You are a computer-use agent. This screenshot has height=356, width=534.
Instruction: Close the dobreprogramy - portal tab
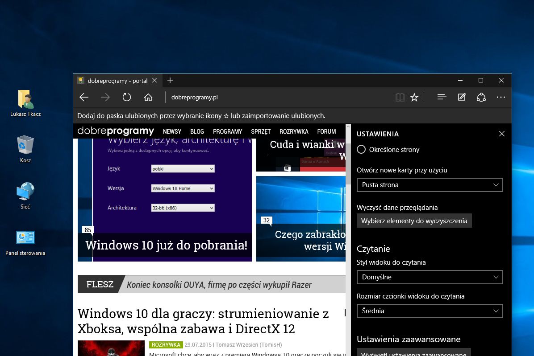click(154, 81)
